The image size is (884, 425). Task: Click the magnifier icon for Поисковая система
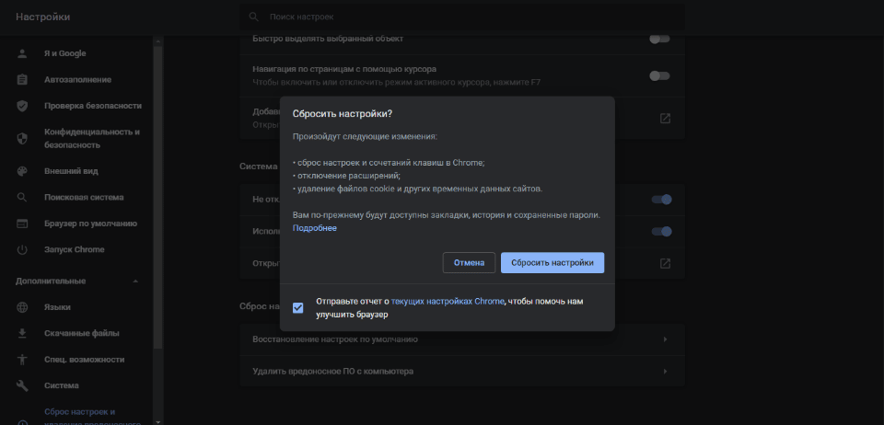22,198
